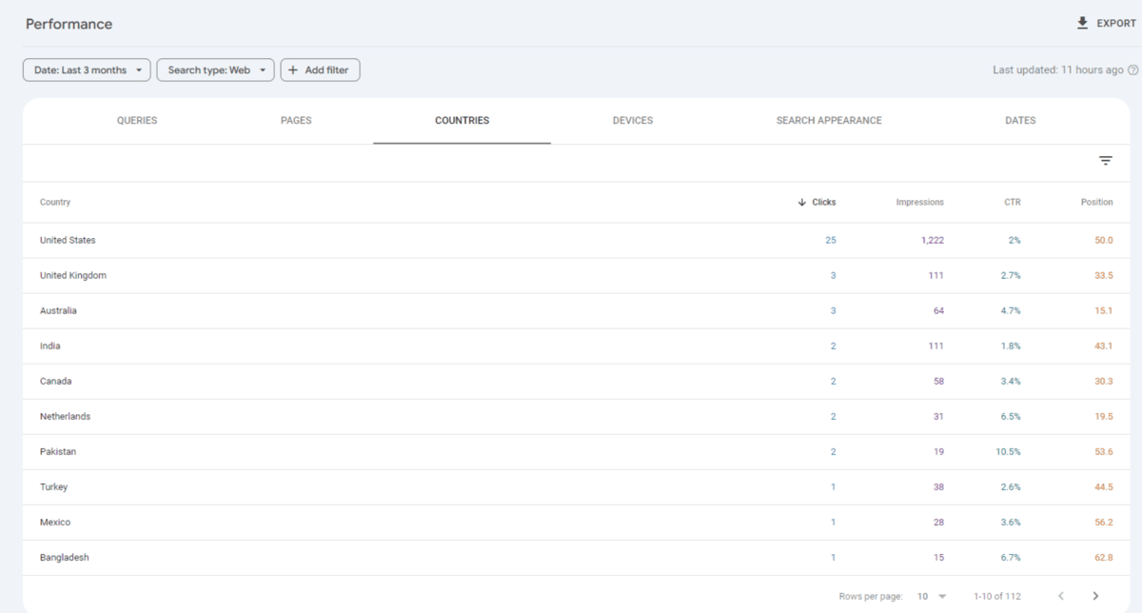Click the Netherlands country row

click(66, 417)
